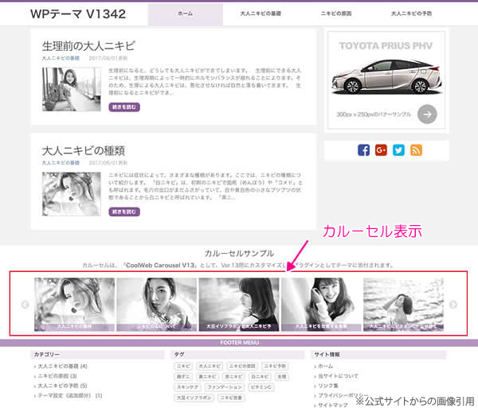Click 続きを読む under 大人ニキビの種類
The height and width of the screenshot is (408, 478).
[124, 212]
